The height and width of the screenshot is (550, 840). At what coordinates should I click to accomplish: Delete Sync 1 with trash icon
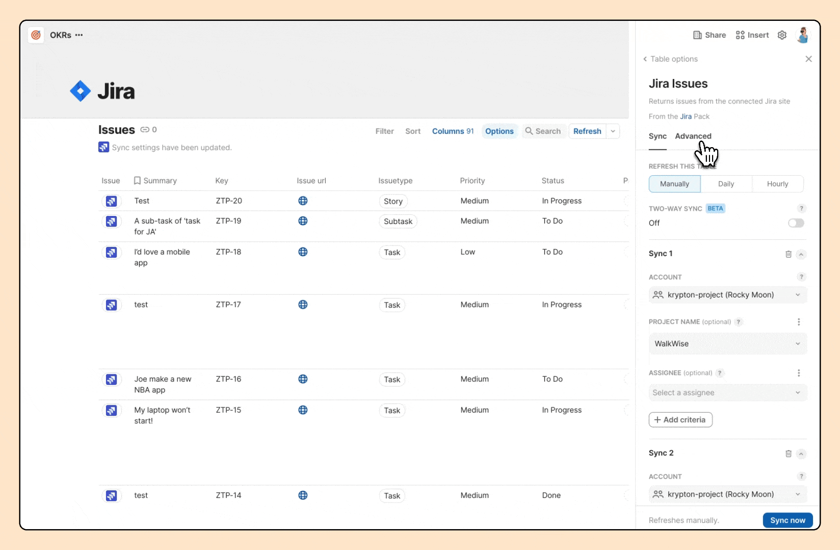(788, 254)
